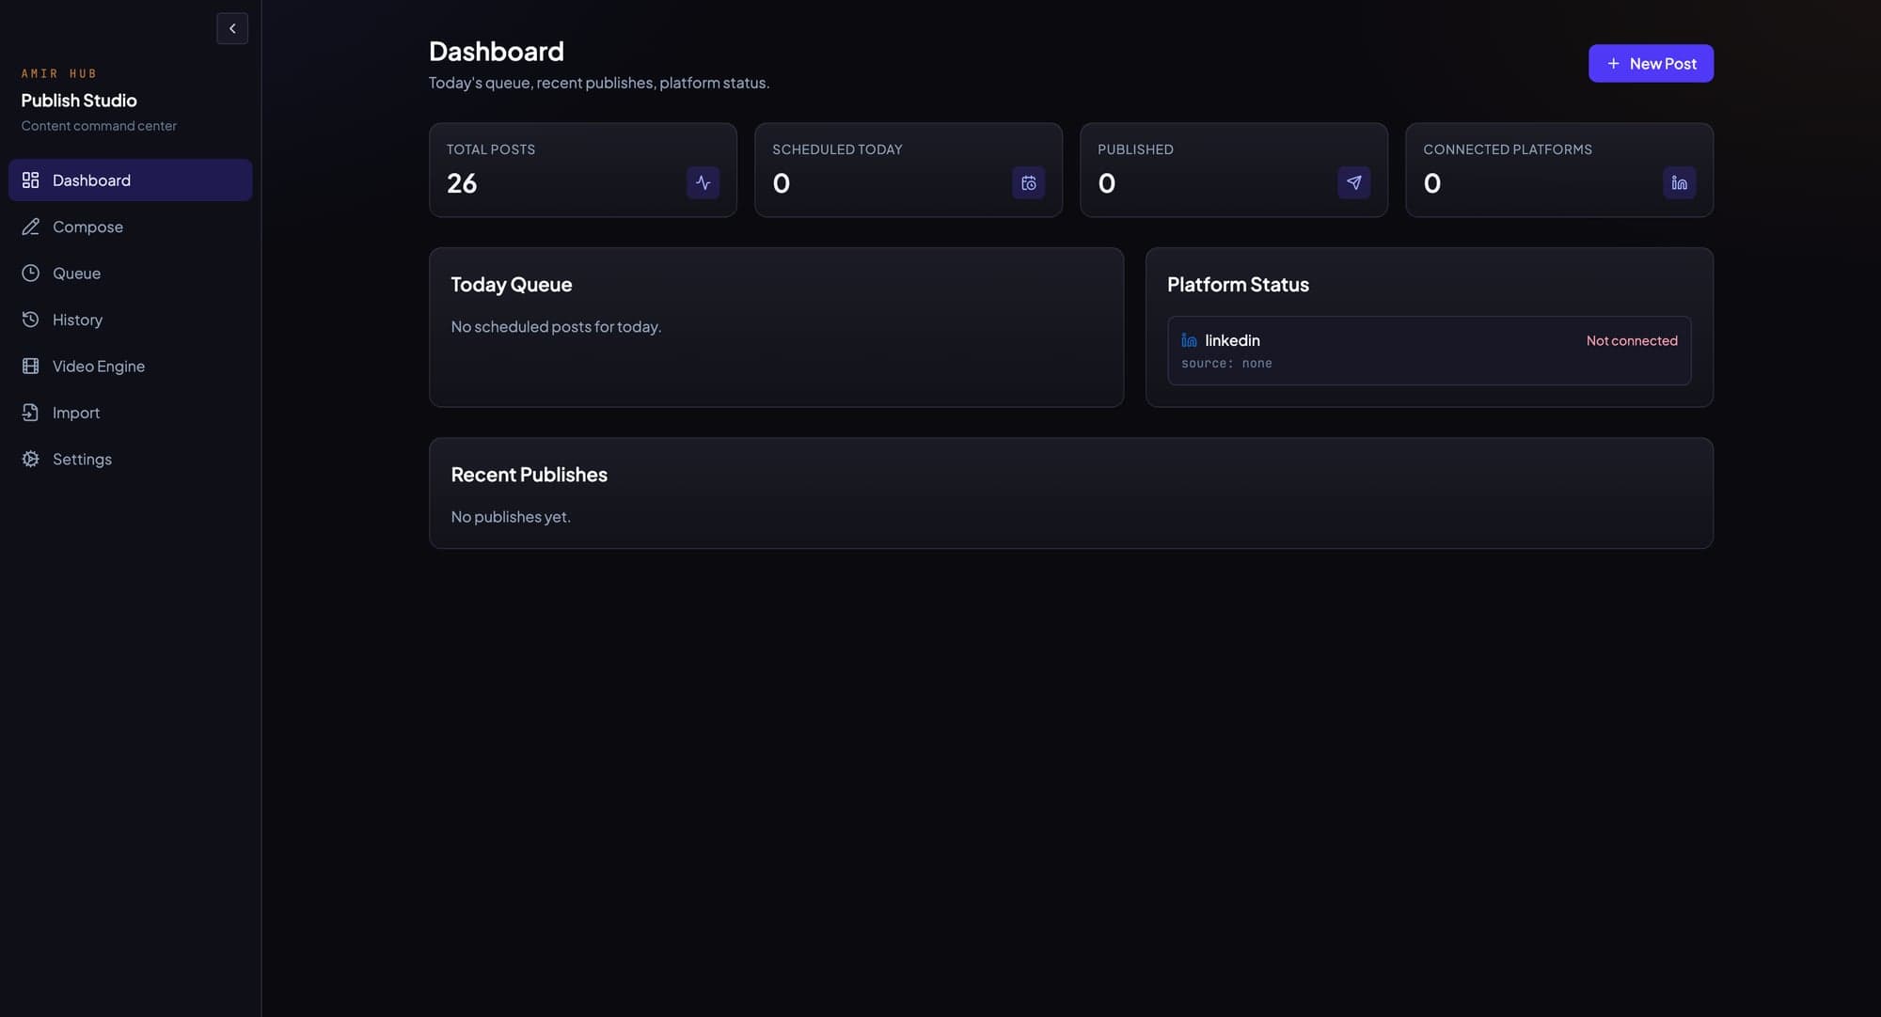The image size is (1881, 1017).
Task: Click the Import file icon
Action: tap(29, 412)
